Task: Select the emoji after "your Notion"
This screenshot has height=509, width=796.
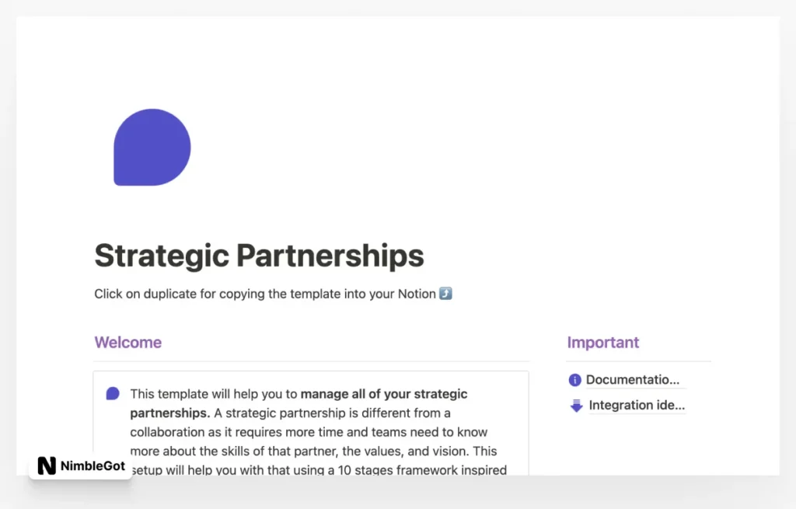Action: click(445, 294)
